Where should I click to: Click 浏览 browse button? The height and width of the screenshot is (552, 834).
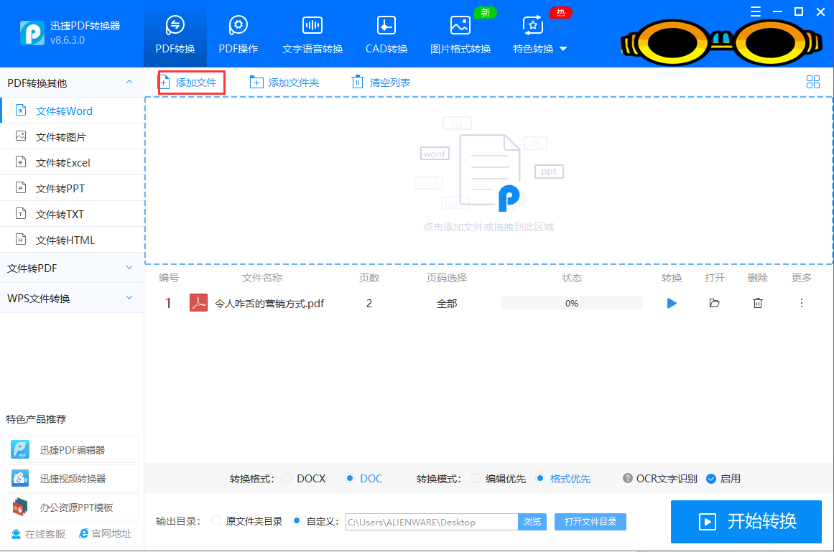click(532, 522)
